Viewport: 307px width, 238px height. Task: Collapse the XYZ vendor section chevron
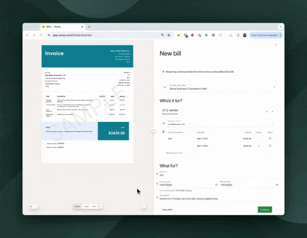(x=272, y=112)
